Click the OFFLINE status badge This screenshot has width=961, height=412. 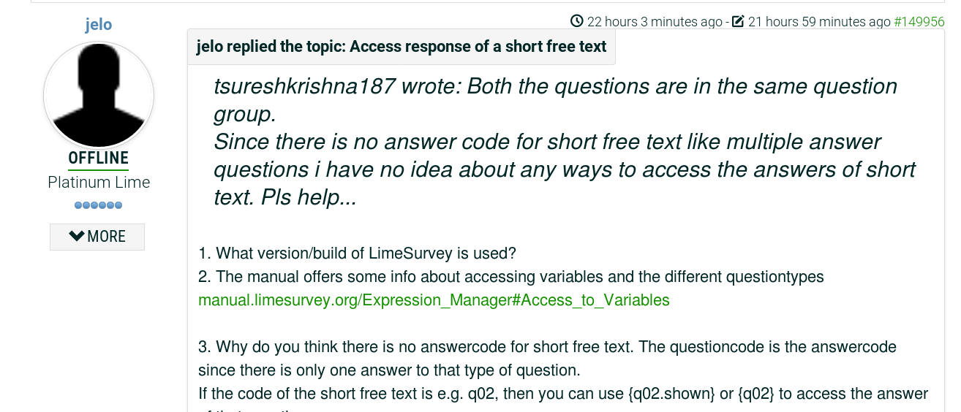coord(99,159)
